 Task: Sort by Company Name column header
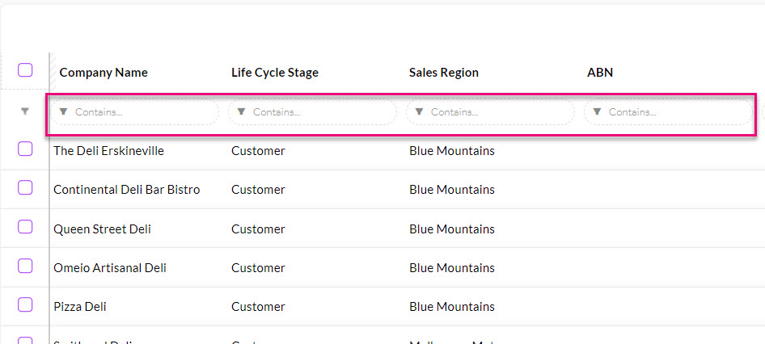coord(104,73)
